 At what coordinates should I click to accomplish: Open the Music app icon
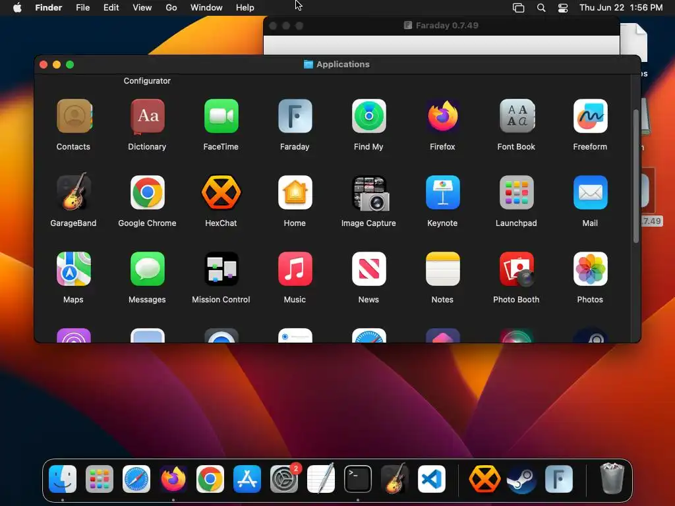click(295, 269)
